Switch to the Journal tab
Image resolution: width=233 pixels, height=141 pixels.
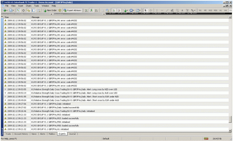72,134
